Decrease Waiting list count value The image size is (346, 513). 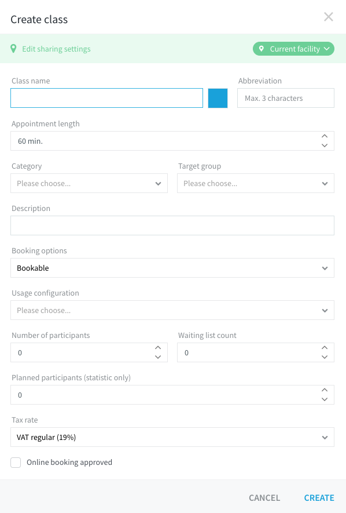325,357
